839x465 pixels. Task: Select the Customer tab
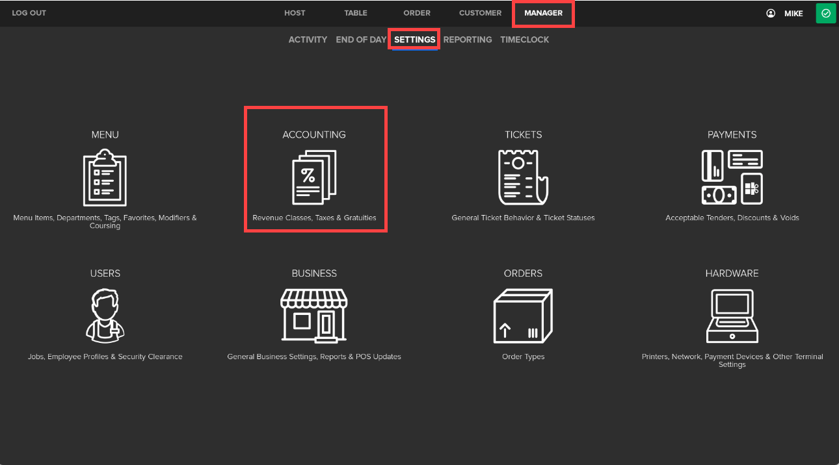480,13
